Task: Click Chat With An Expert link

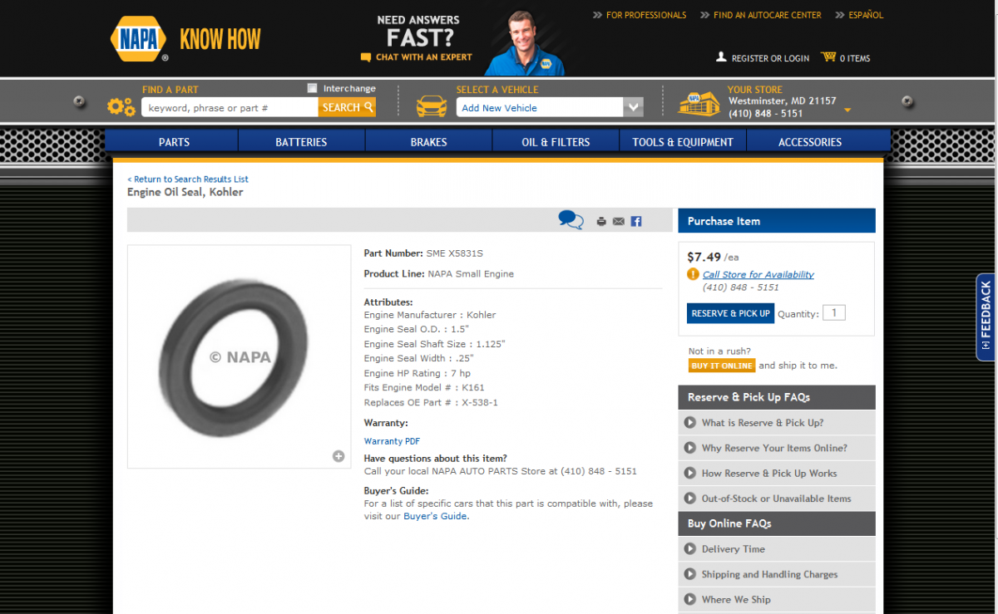Action: (423, 57)
